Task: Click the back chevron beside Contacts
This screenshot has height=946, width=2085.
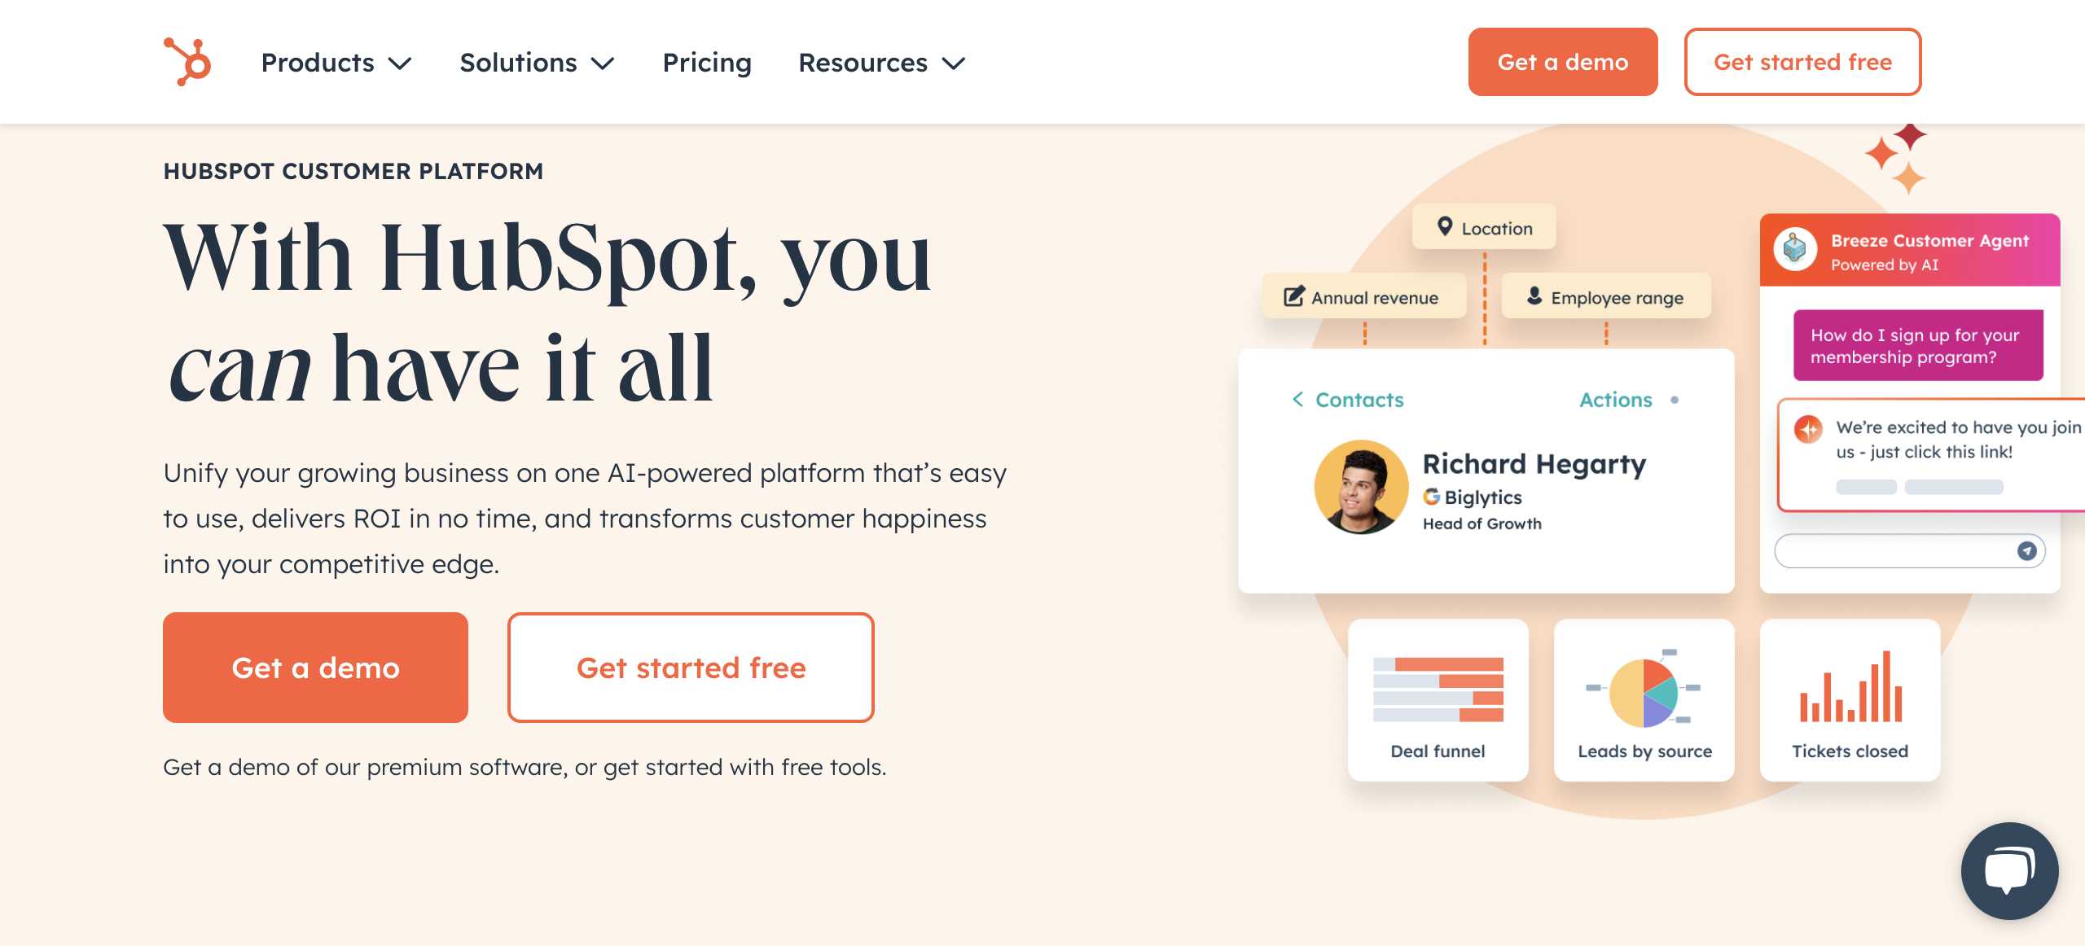Action: pos(1297,400)
